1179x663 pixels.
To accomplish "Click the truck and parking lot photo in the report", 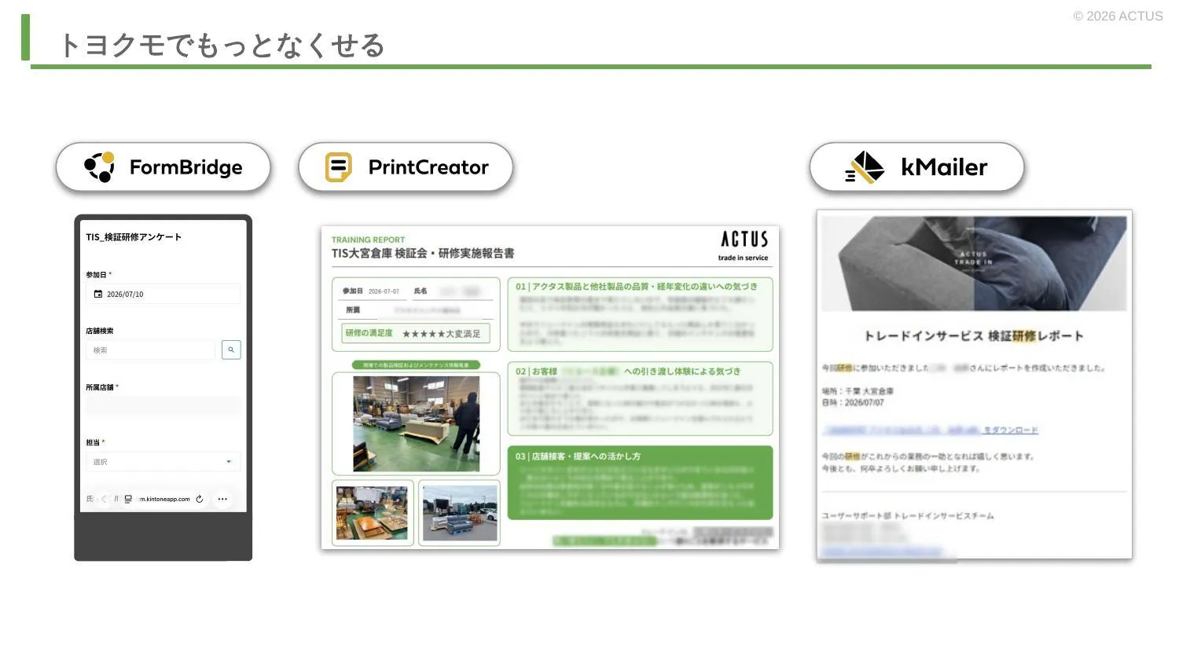I will pyautogui.click(x=460, y=513).
